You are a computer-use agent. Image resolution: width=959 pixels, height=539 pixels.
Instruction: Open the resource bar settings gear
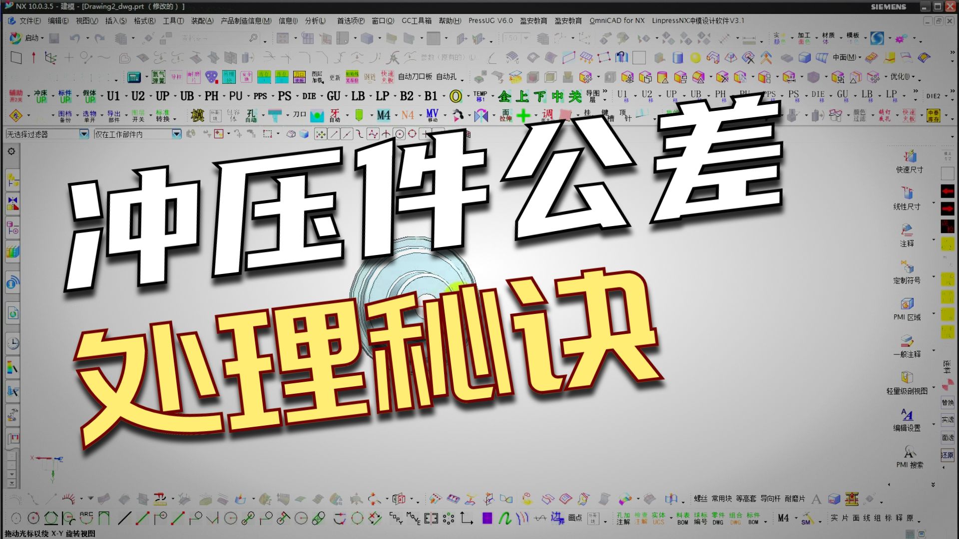11,151
